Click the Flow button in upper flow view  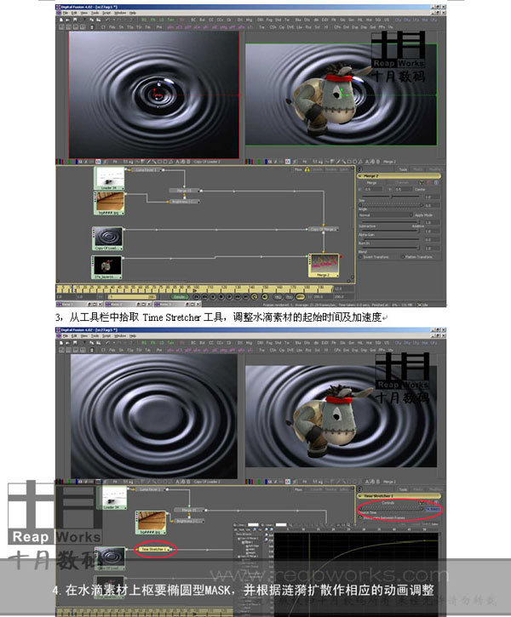[298, 169]
